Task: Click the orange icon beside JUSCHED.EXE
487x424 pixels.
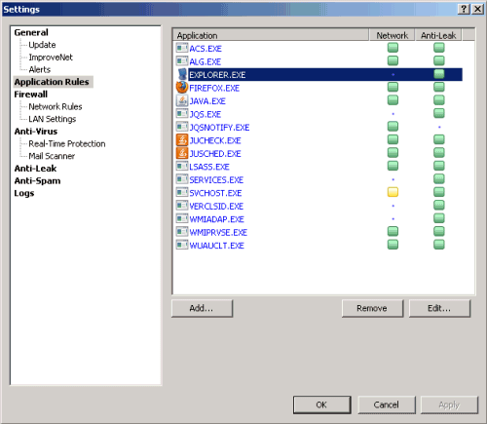Action: tap(182, 153)
